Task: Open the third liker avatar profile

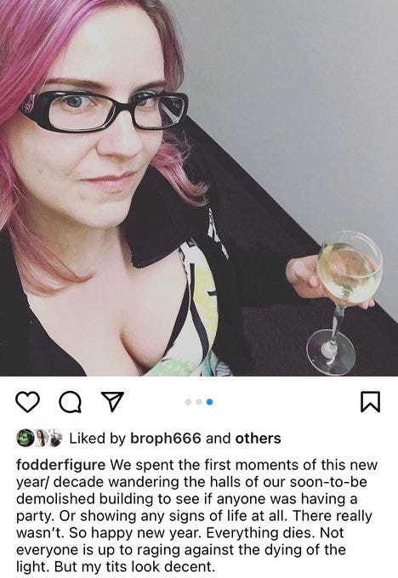Action: coord(55,438)
